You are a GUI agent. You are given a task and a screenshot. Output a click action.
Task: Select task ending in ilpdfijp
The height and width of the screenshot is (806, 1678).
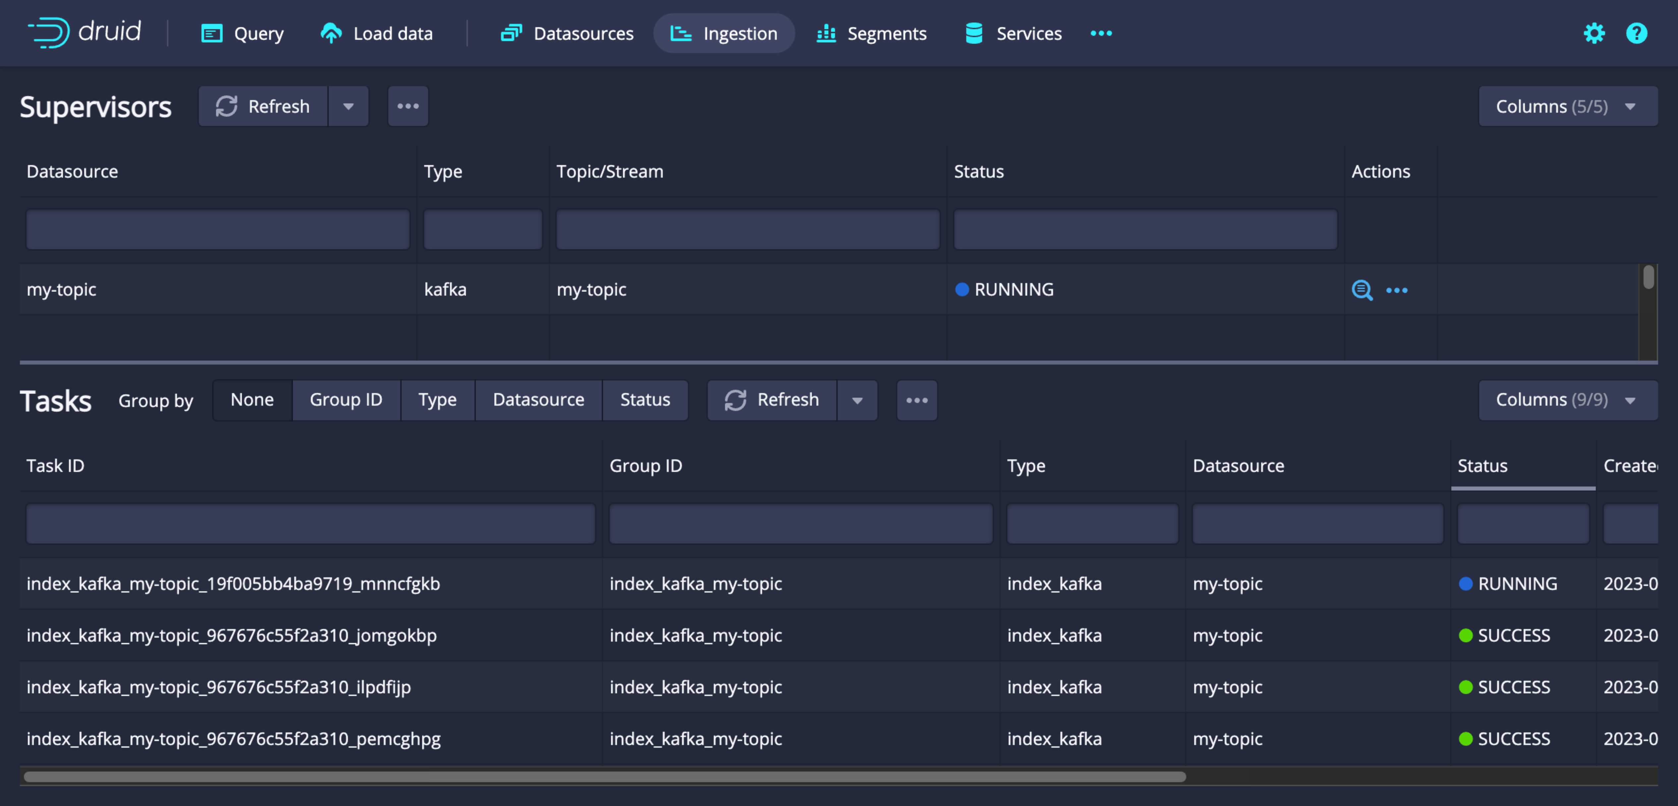(219, 687)
